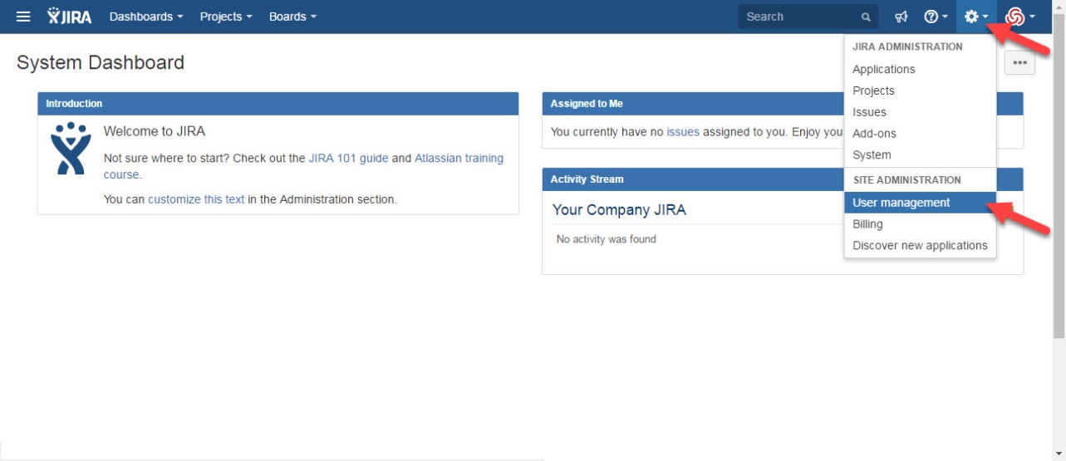Choose Add-ons from the administration menu
This screenshot has height=461, width=1066.
tap(874, 134)
